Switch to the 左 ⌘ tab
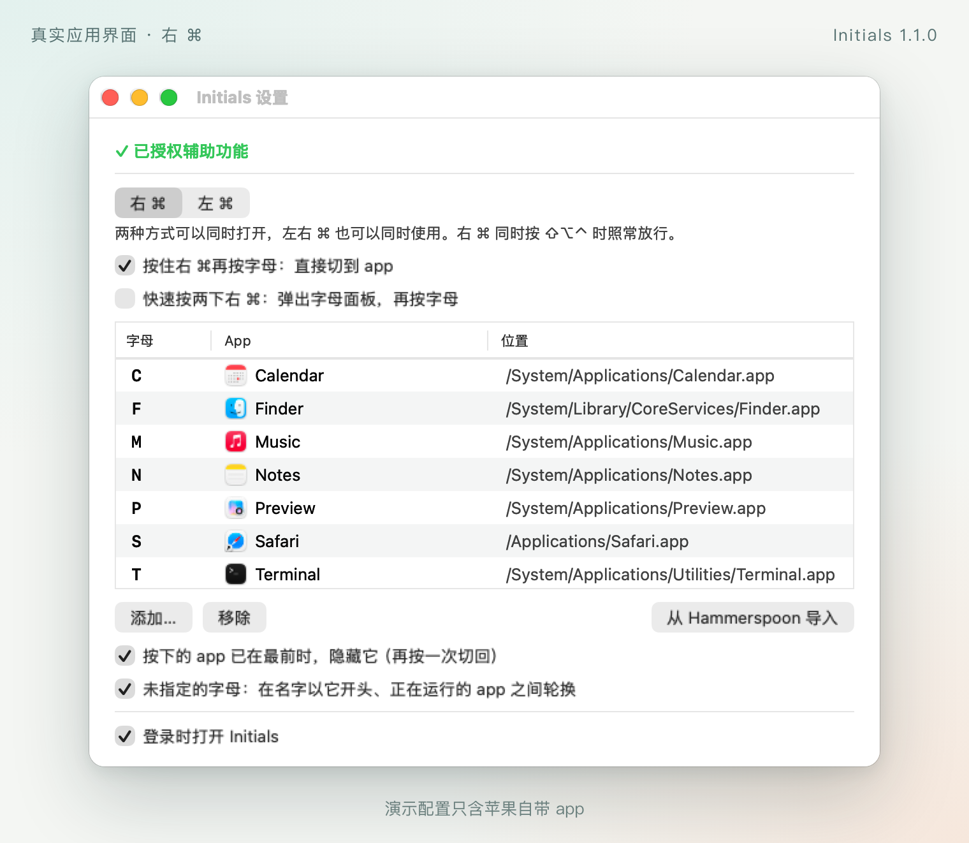 click(215, 203)
